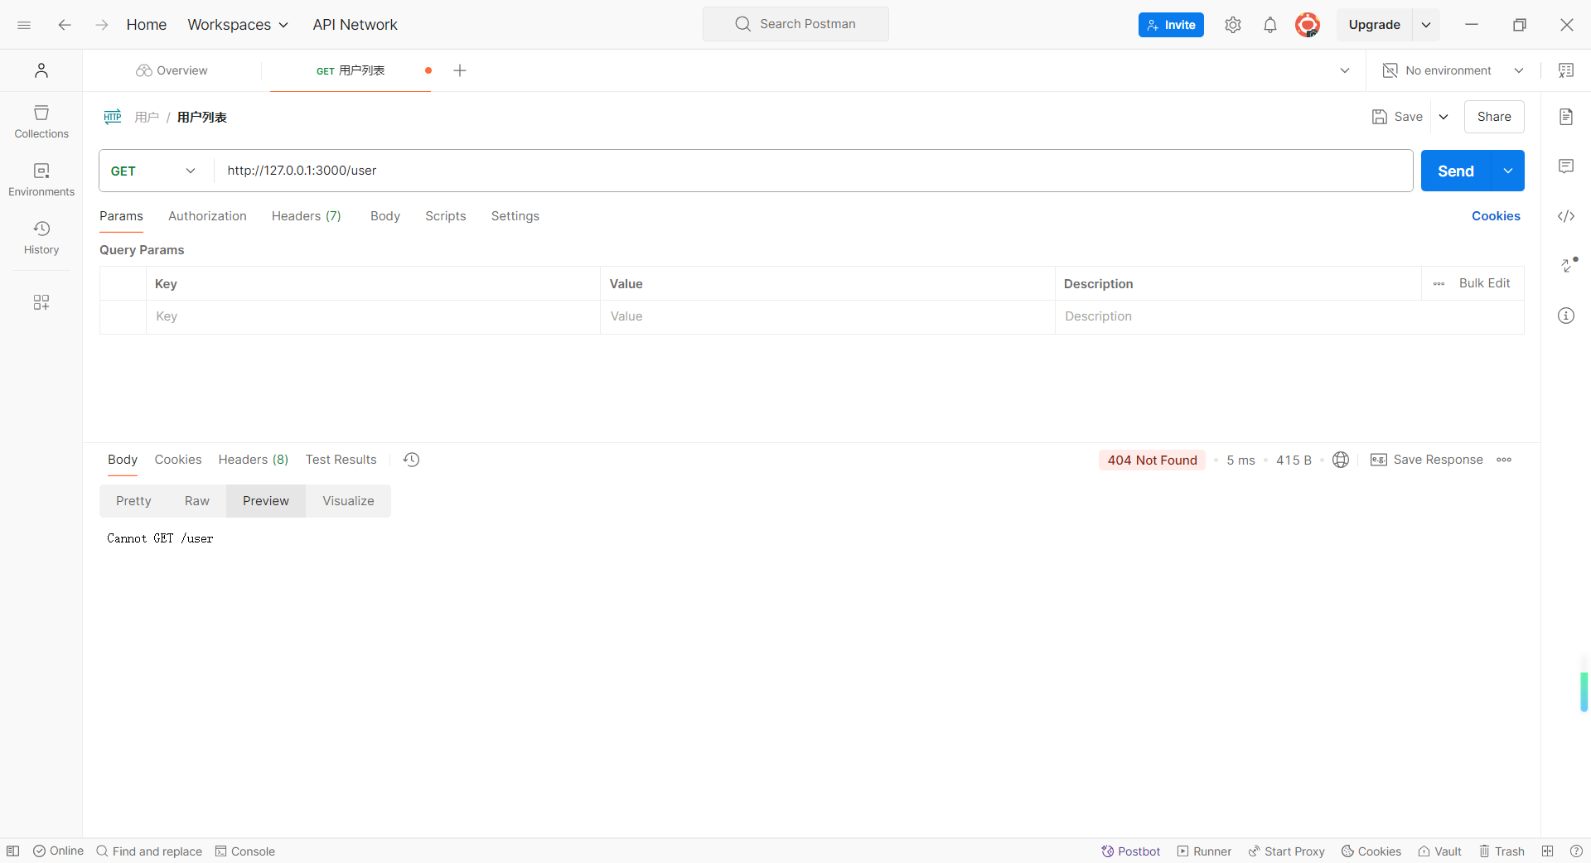Click the notifications bell icon
The height and width of the screenshot is (863, 1591).
point(1270,25)
